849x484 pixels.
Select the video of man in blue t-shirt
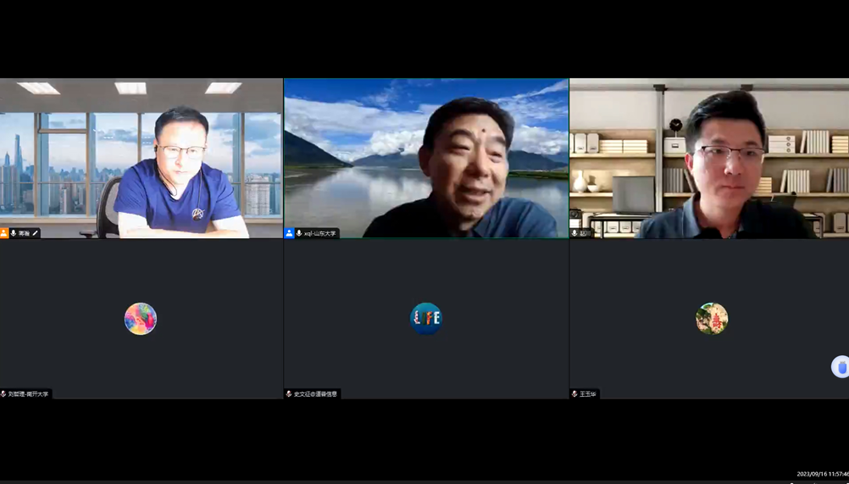(141, 158)
